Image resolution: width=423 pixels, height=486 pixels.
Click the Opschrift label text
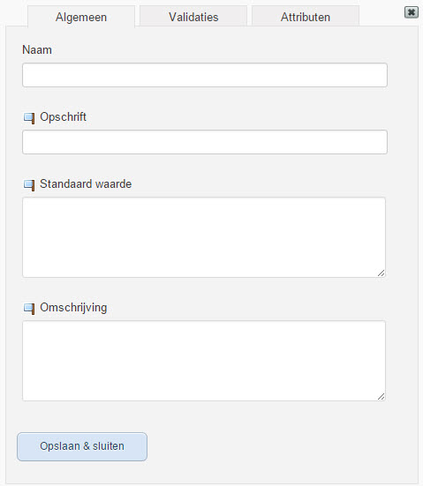point(63,117)
